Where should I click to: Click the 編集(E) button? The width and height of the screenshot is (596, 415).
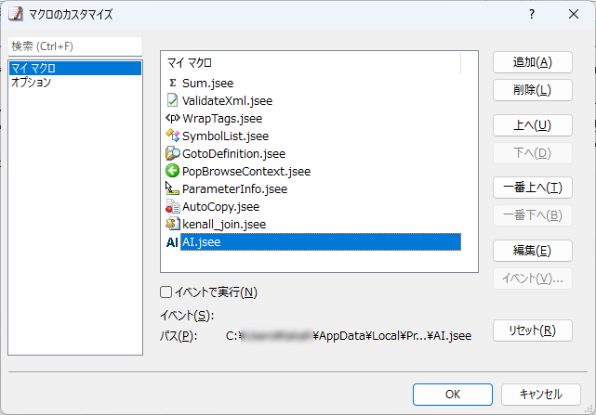(x=532, y=251)
